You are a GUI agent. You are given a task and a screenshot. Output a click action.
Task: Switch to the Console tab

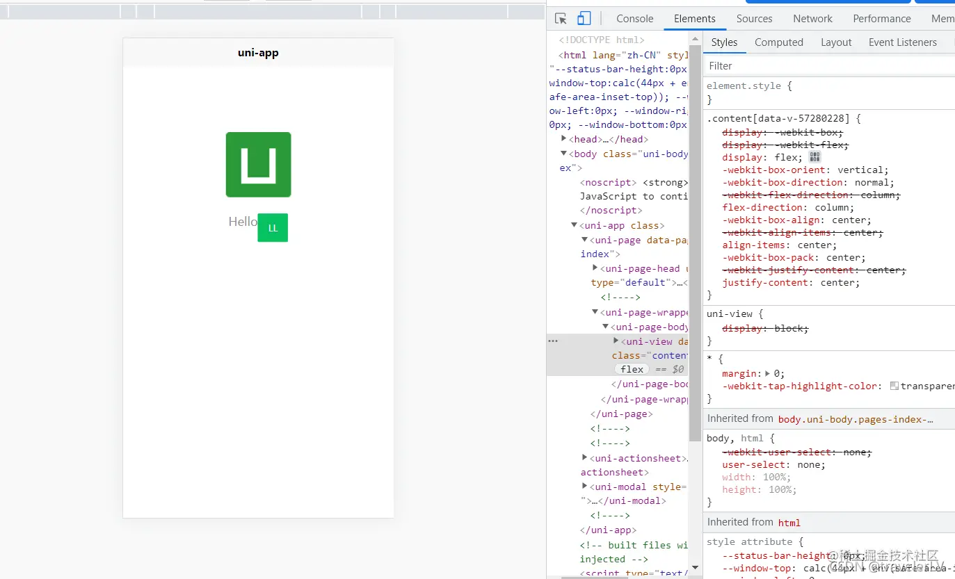[x=634, y=19]
